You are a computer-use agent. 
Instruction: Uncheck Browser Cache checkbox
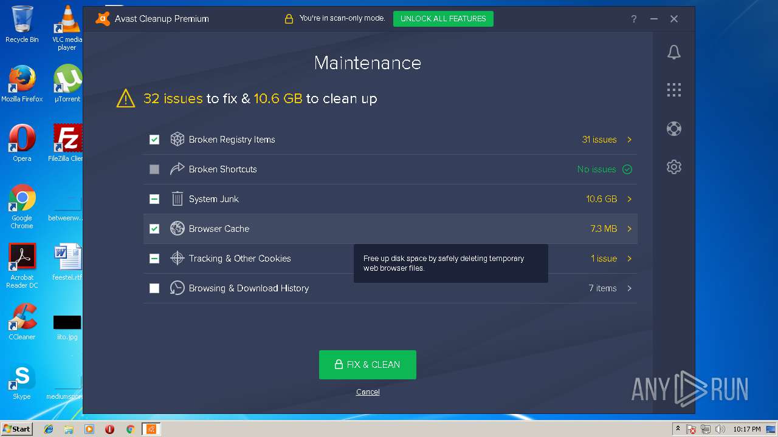(154, 229)
